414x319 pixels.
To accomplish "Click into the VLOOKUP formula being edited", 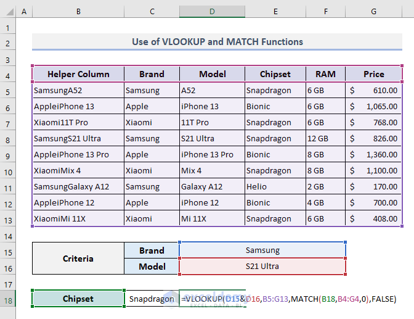I will (288, 299).
